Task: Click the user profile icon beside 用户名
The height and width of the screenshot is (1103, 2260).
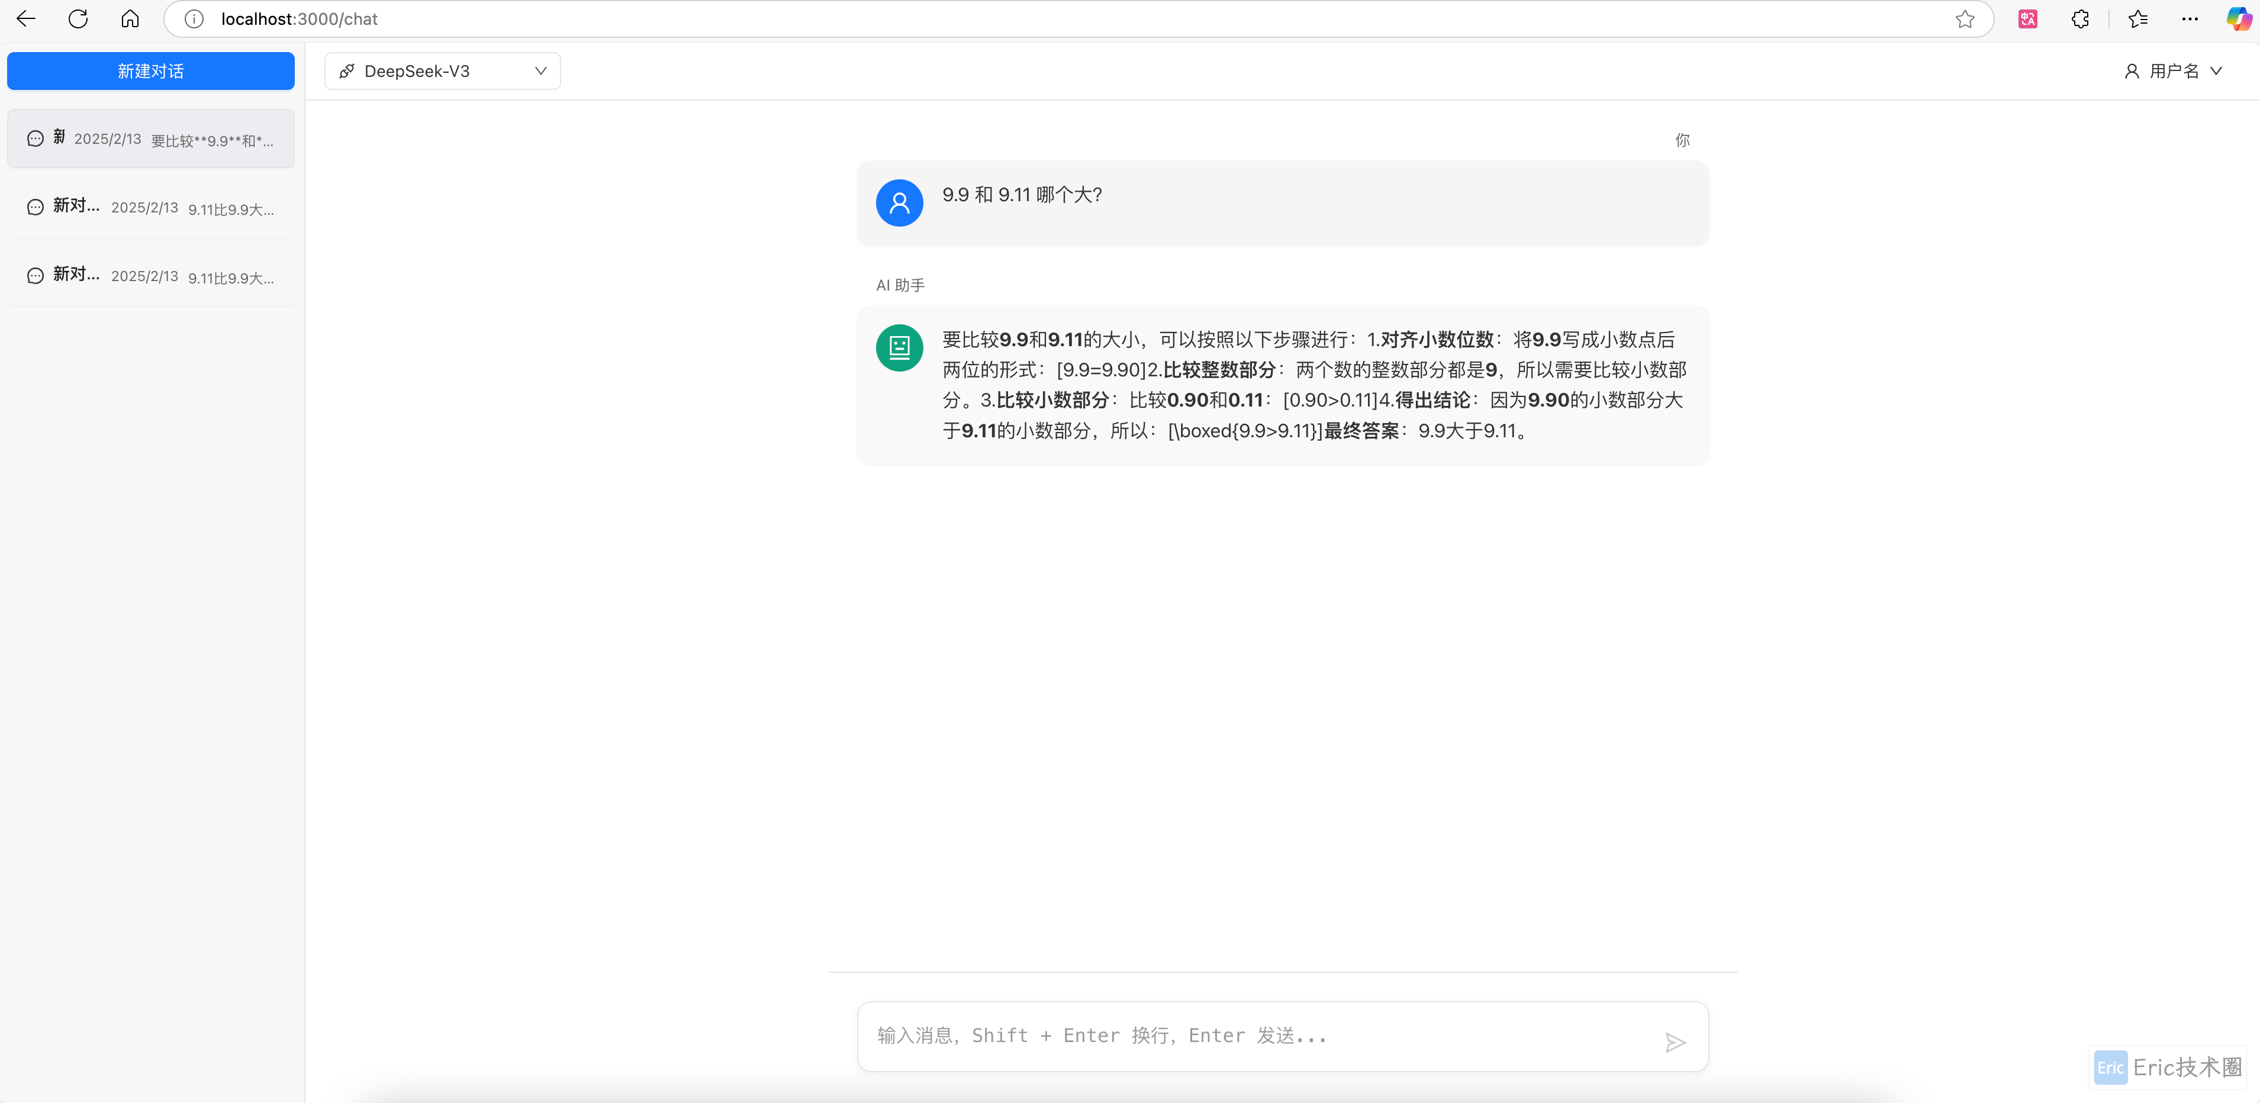Action: [2131, 71]
